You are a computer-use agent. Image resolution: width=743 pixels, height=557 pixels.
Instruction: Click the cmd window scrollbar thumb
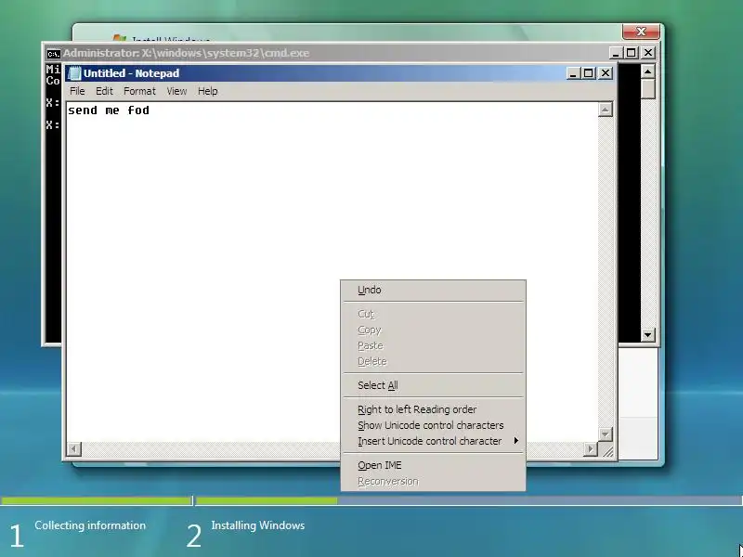pos(647,89)
